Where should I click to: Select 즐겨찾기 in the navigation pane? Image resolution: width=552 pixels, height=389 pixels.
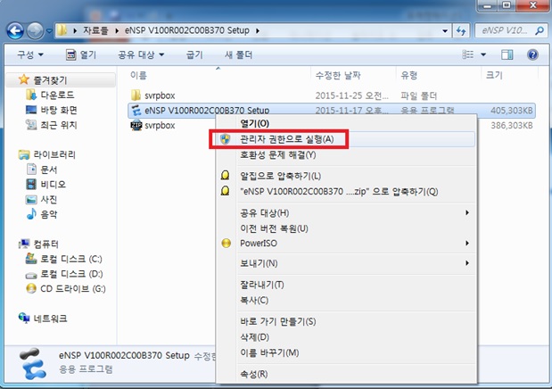tap(60, 80)
